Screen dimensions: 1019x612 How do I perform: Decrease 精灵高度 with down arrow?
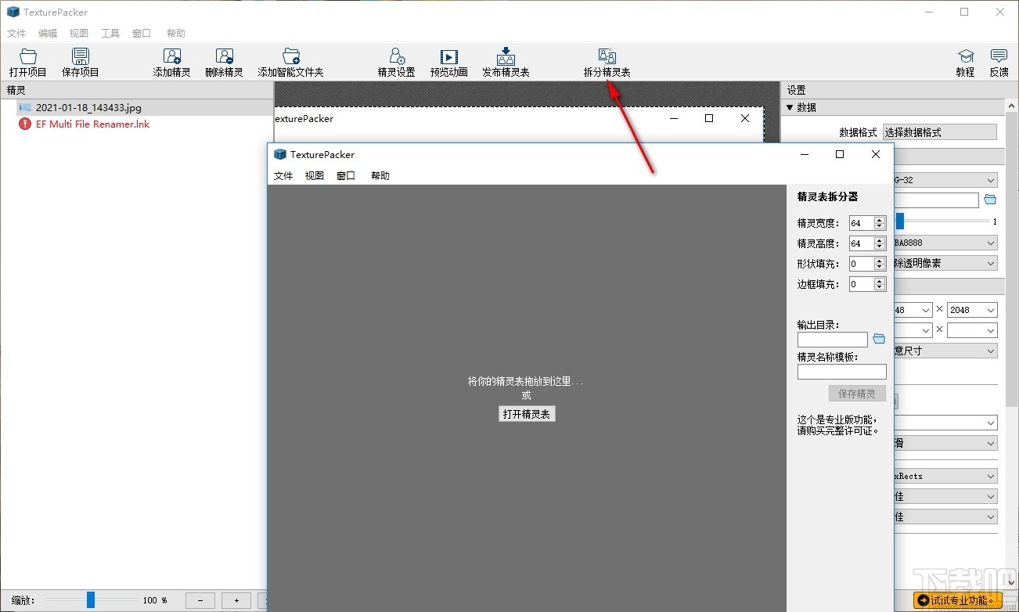[x=880, y=247]
